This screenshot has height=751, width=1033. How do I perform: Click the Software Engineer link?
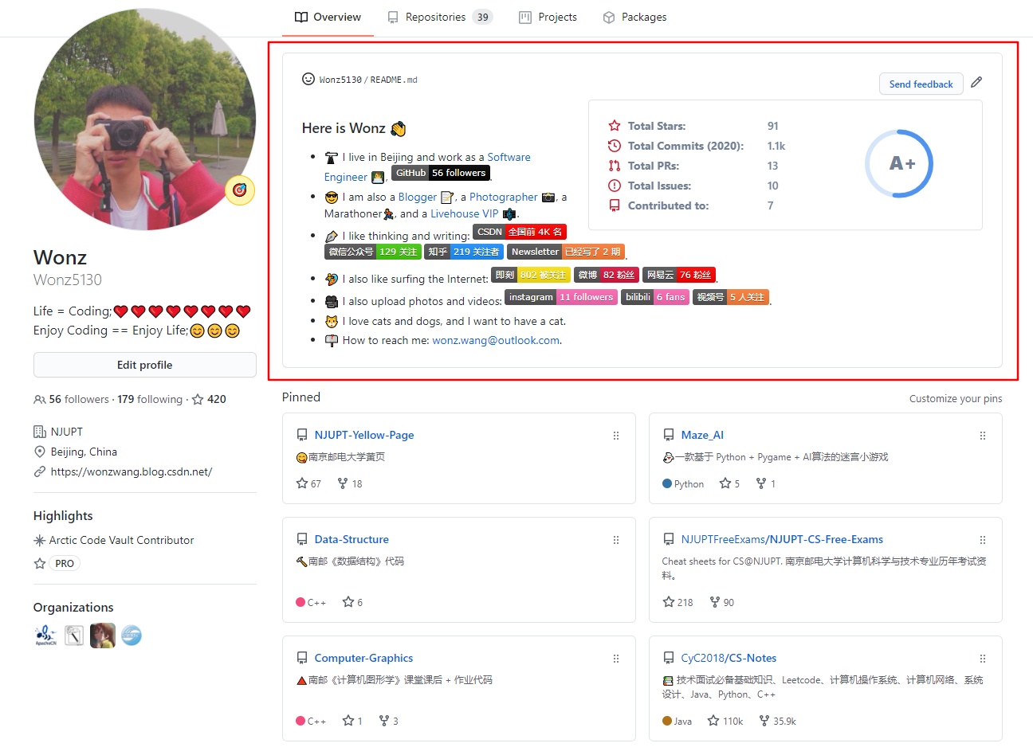(x=508, y=157)
